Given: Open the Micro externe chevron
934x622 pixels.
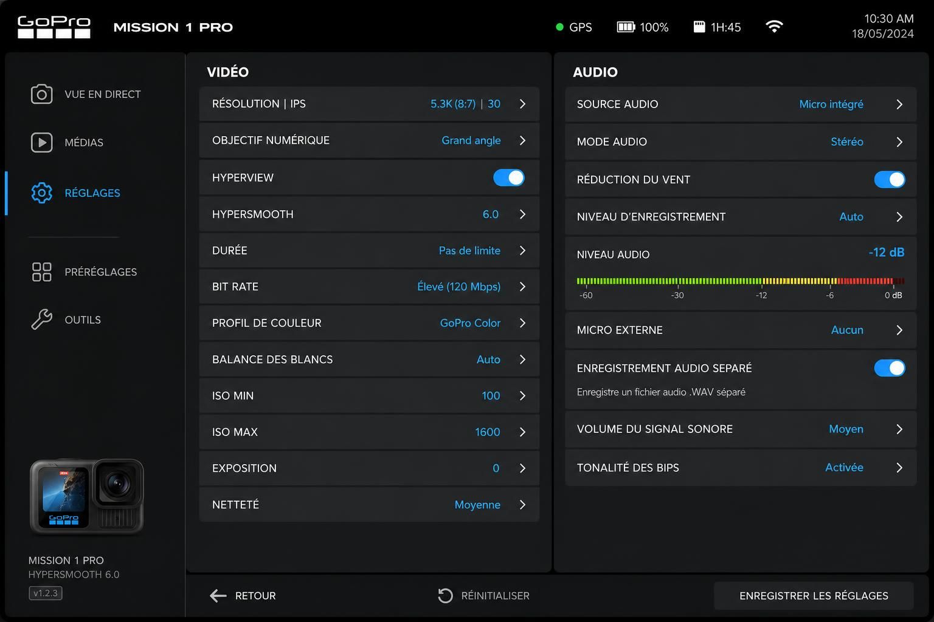Looking at the screenshot, I should [899, 330].
